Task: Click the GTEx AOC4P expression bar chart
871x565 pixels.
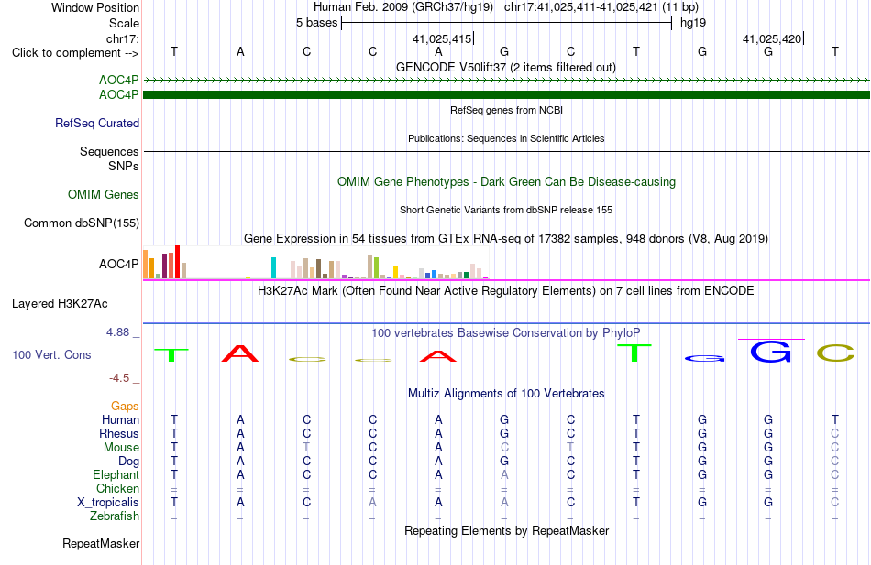Action: 315,262
